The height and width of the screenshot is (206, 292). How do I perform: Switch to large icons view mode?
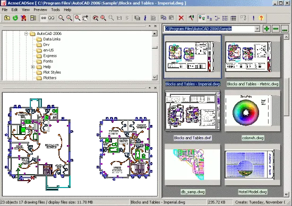(x=202, y=18)
